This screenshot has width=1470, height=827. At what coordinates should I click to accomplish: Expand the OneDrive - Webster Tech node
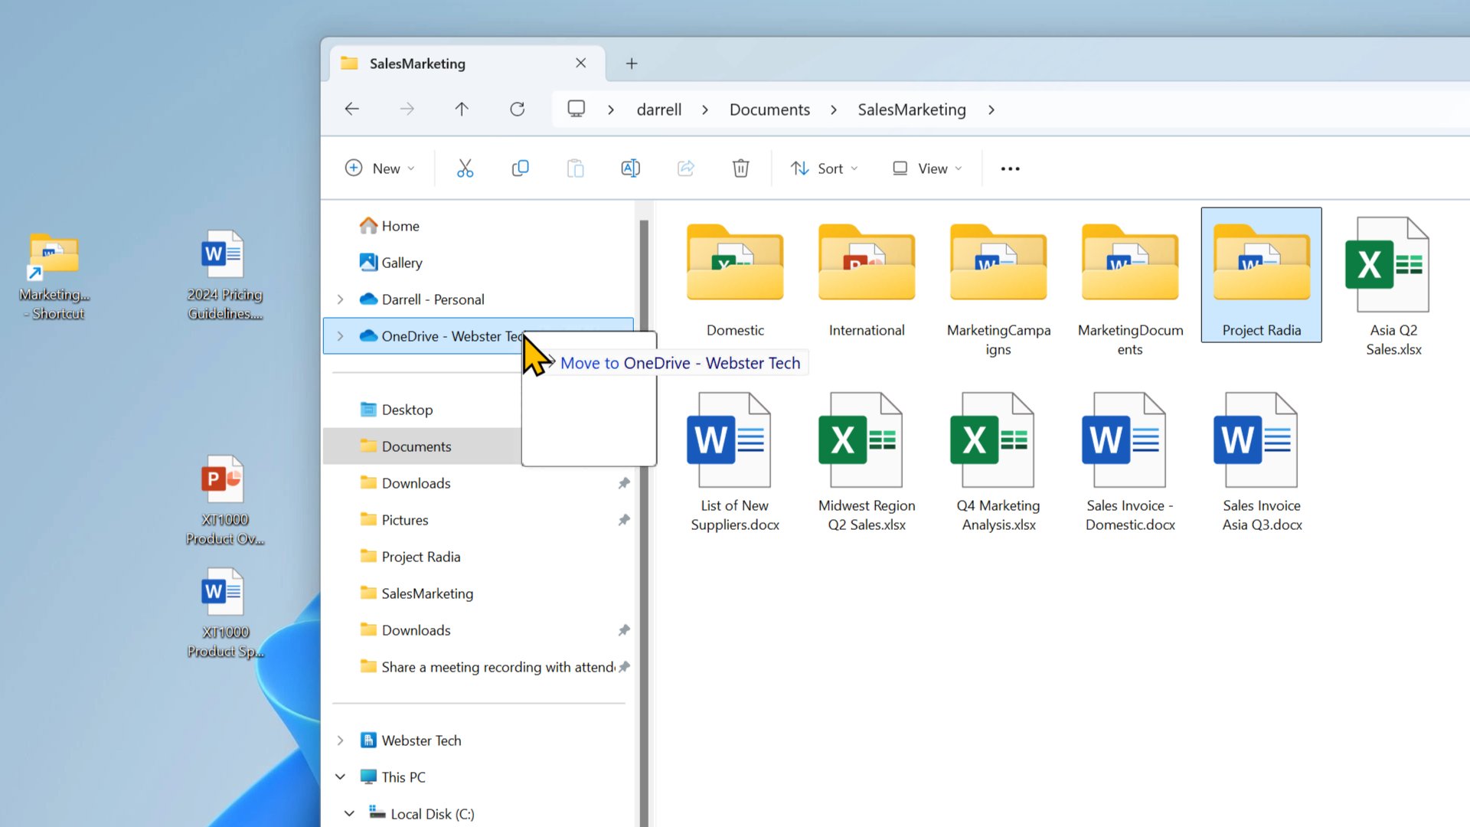coord(340,336)
